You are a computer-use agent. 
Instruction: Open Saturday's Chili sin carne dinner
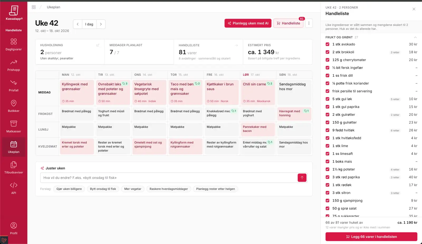point(258,92)
